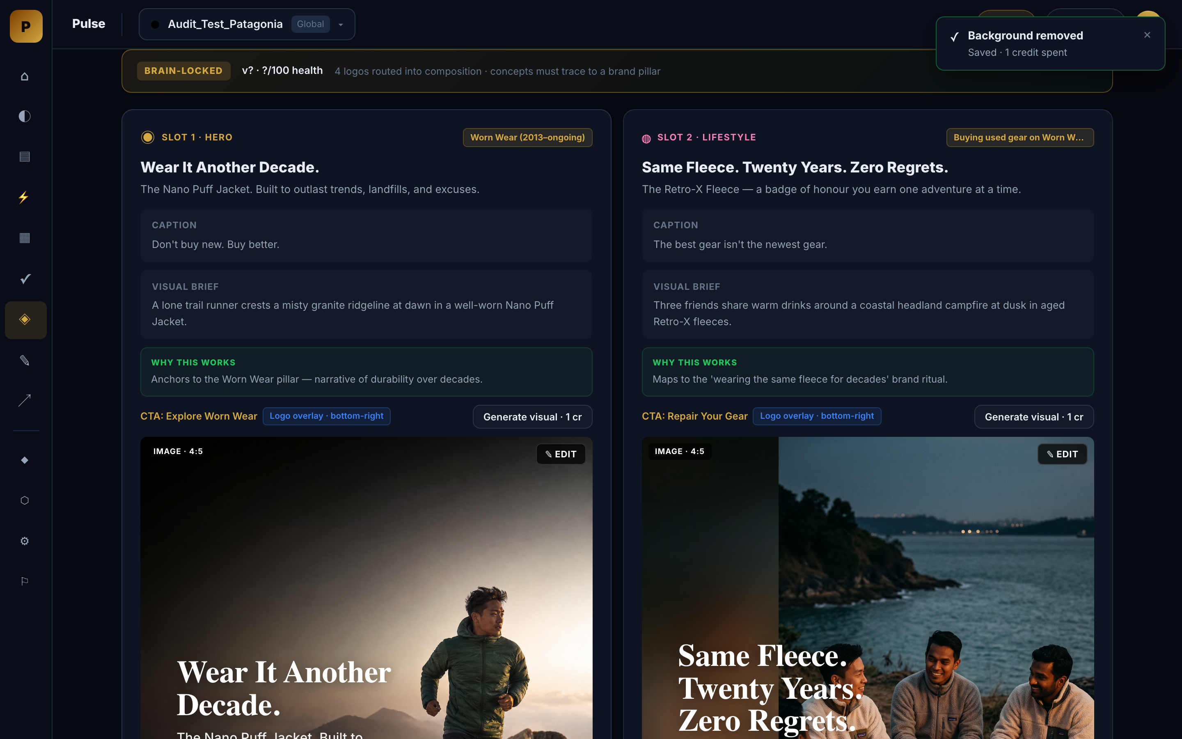Screen dimensions: 1182x739
Task: Edit the Wear It Another Decade image
Action: (x=561, y=454)
